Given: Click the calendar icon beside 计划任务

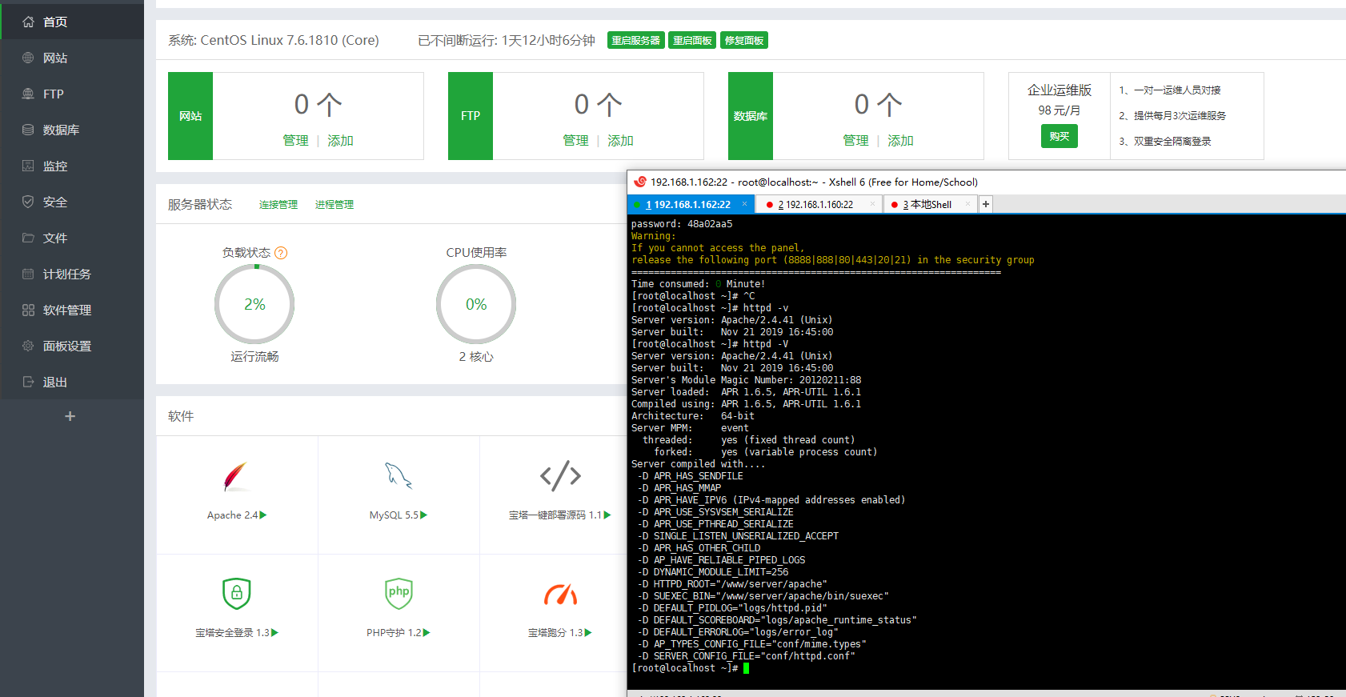Looking at the screenshot, I should coord(28,274).
